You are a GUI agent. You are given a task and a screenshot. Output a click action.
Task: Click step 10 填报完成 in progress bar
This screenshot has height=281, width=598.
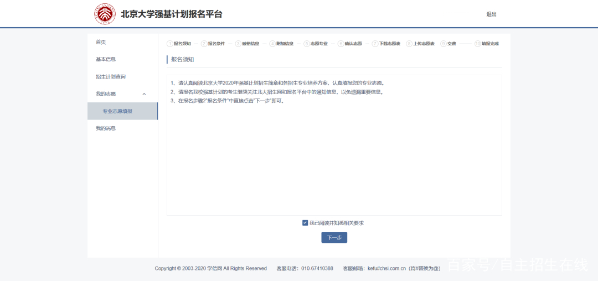(x=487, y=44)
